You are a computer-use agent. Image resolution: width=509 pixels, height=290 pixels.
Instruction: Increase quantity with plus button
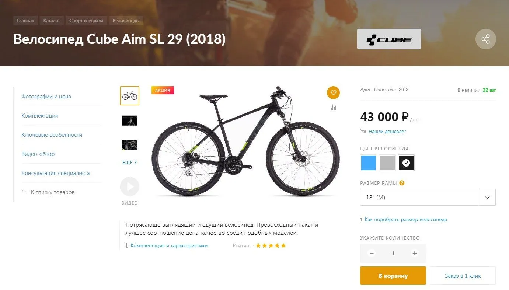coord(415,253)
